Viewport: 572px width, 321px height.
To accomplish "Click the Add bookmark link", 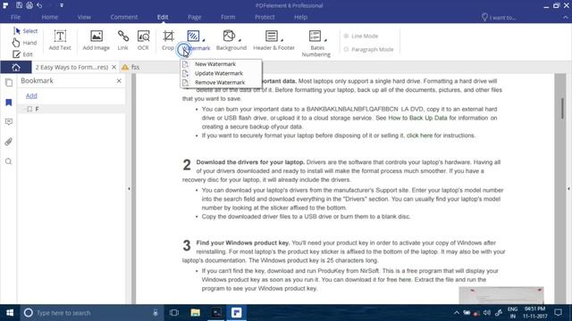I will point(31,95).
